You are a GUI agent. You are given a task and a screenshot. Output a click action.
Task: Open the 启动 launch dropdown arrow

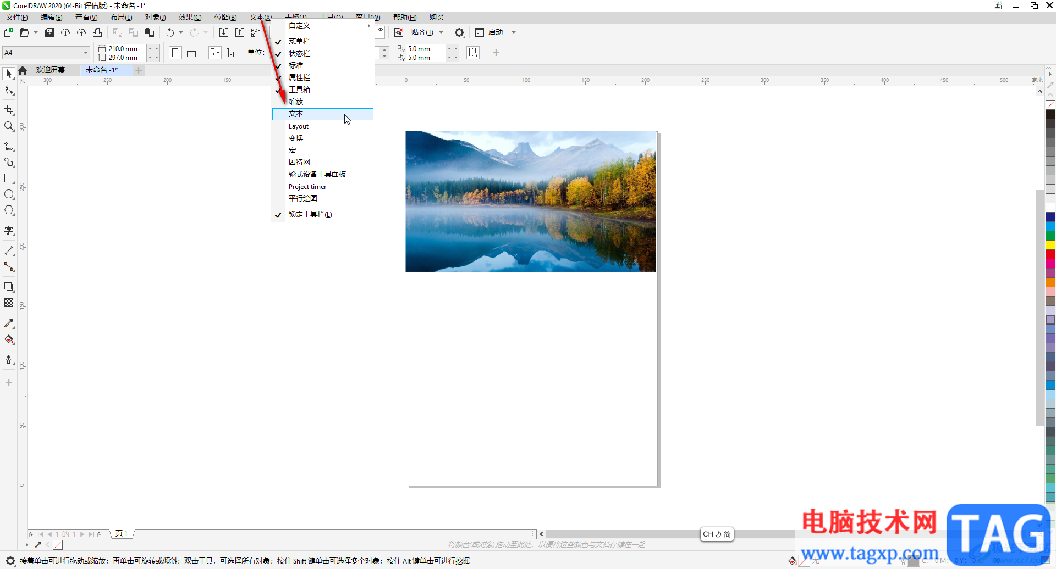(x=514, y=32)
